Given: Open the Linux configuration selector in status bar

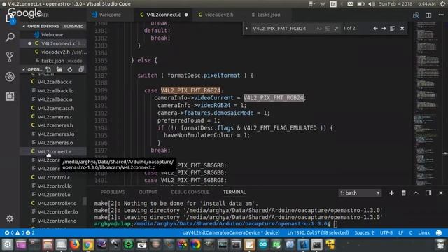Looking at the screenshot, I should point(424,232).
